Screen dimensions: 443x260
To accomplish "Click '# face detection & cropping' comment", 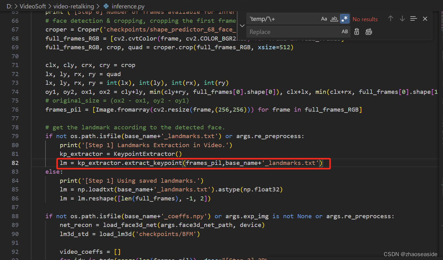I will (x=141, y=21).
